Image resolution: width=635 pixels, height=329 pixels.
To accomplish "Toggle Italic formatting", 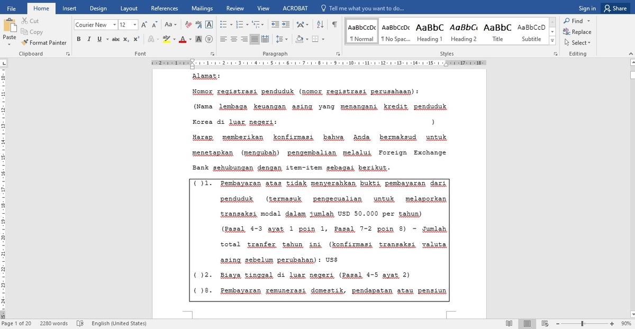I will [x=89, y=39].
